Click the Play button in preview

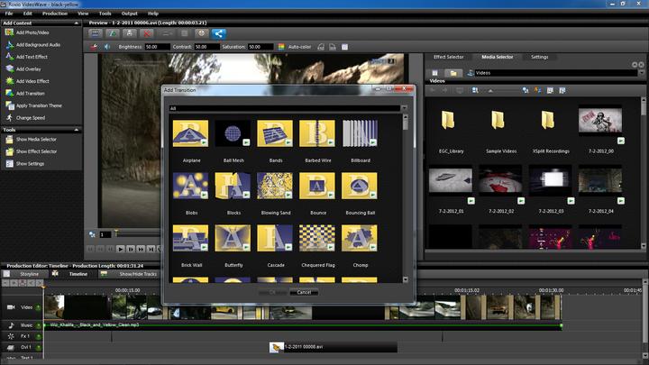[x=121, y=249]
